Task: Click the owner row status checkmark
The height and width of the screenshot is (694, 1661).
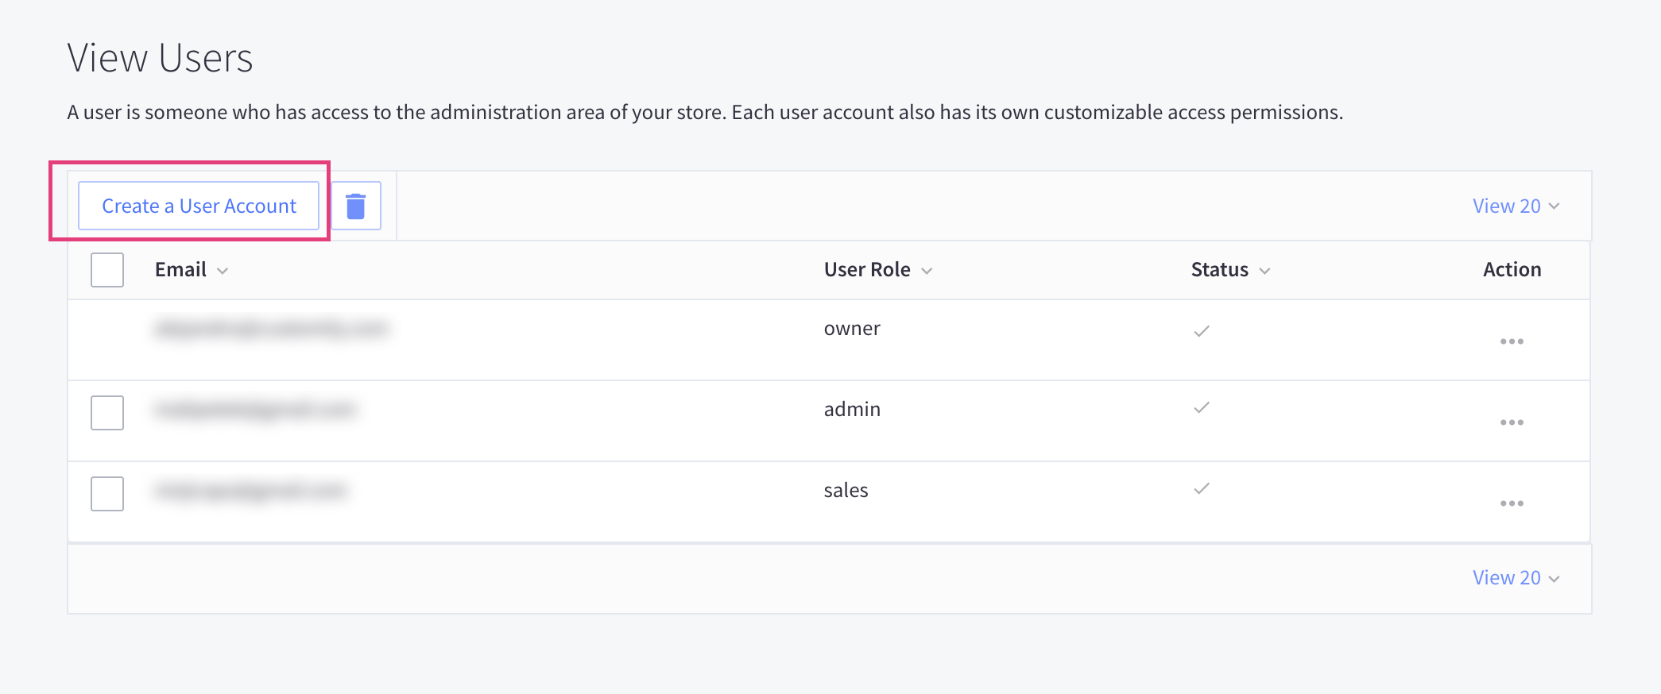Action: 1202,330
